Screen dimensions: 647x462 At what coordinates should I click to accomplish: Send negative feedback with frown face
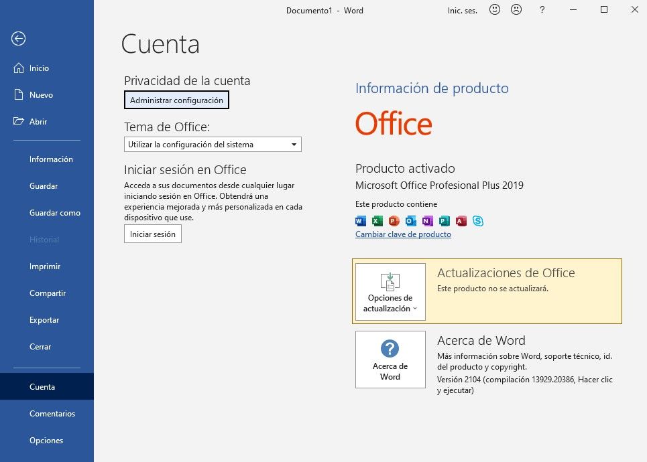point(516,9)
